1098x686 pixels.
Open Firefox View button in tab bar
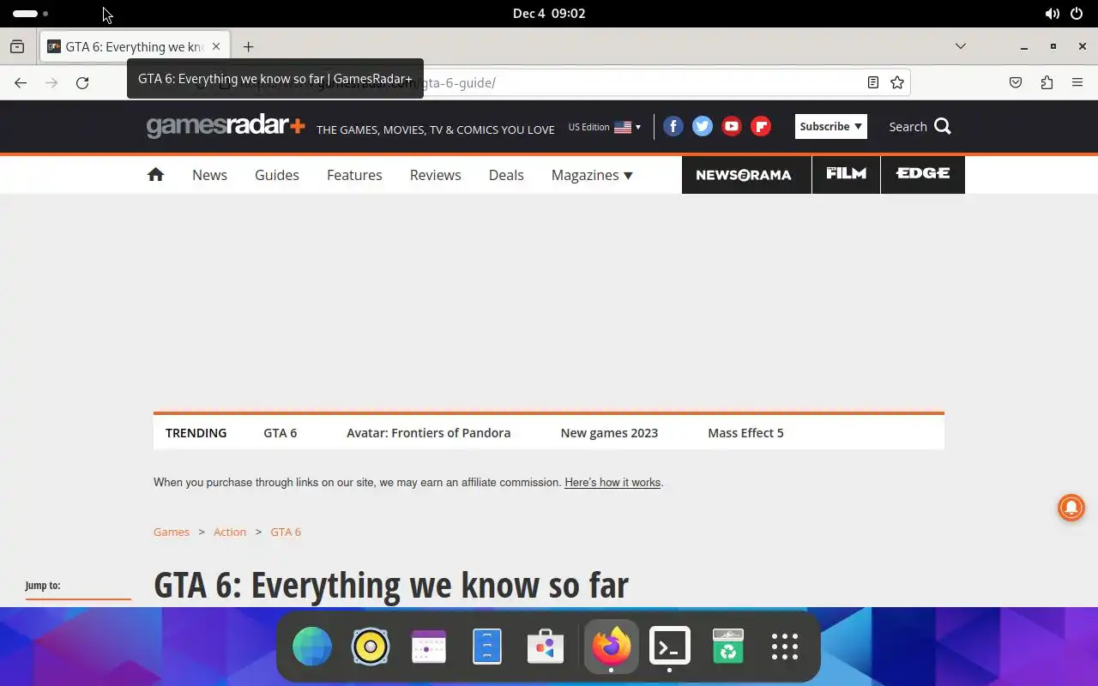click(17, 46)
